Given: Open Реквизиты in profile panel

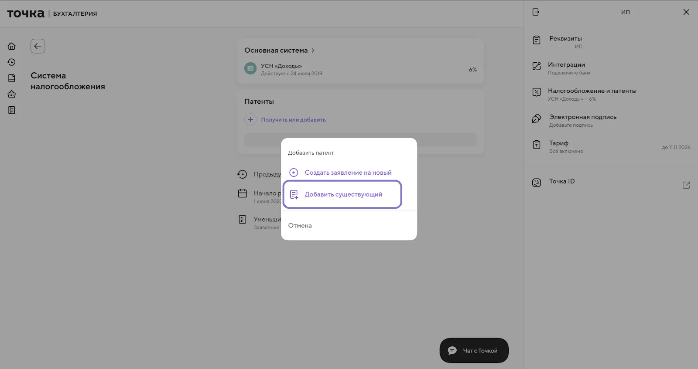Looking at the screenshot, I should pos(565,39).
